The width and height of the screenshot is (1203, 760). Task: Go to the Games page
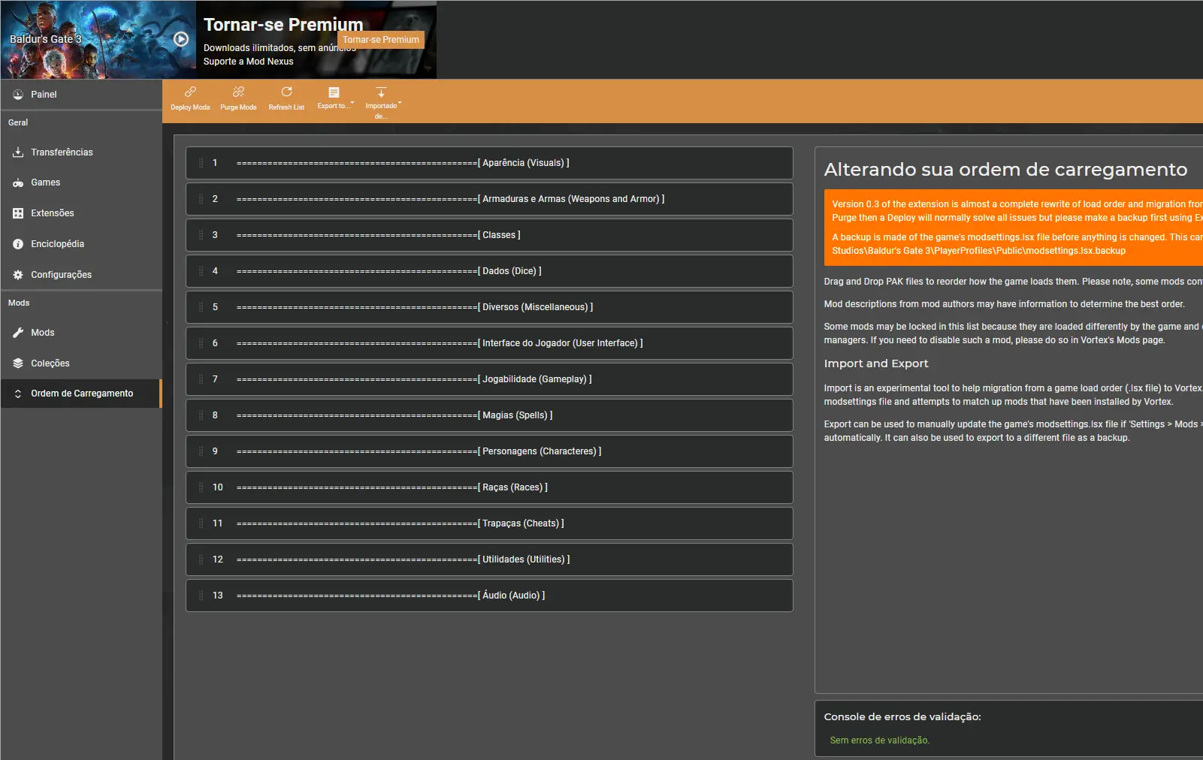click(x=81, y=182)
